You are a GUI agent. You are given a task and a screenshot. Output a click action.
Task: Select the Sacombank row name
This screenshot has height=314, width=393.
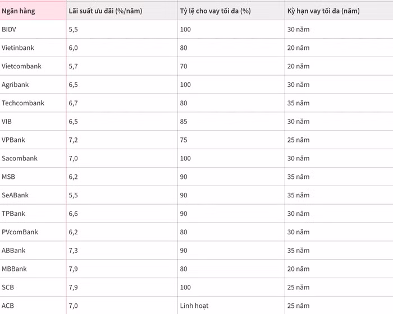20,158
